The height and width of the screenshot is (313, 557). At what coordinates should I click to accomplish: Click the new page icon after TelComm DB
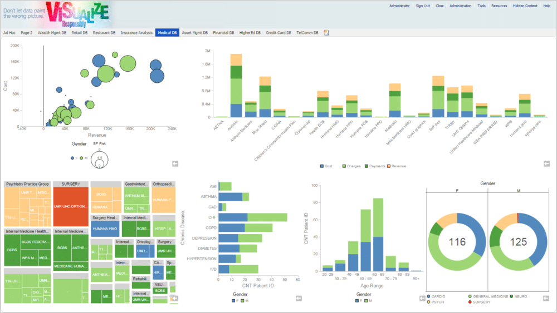pyautogui.click(x=326, y=33)
